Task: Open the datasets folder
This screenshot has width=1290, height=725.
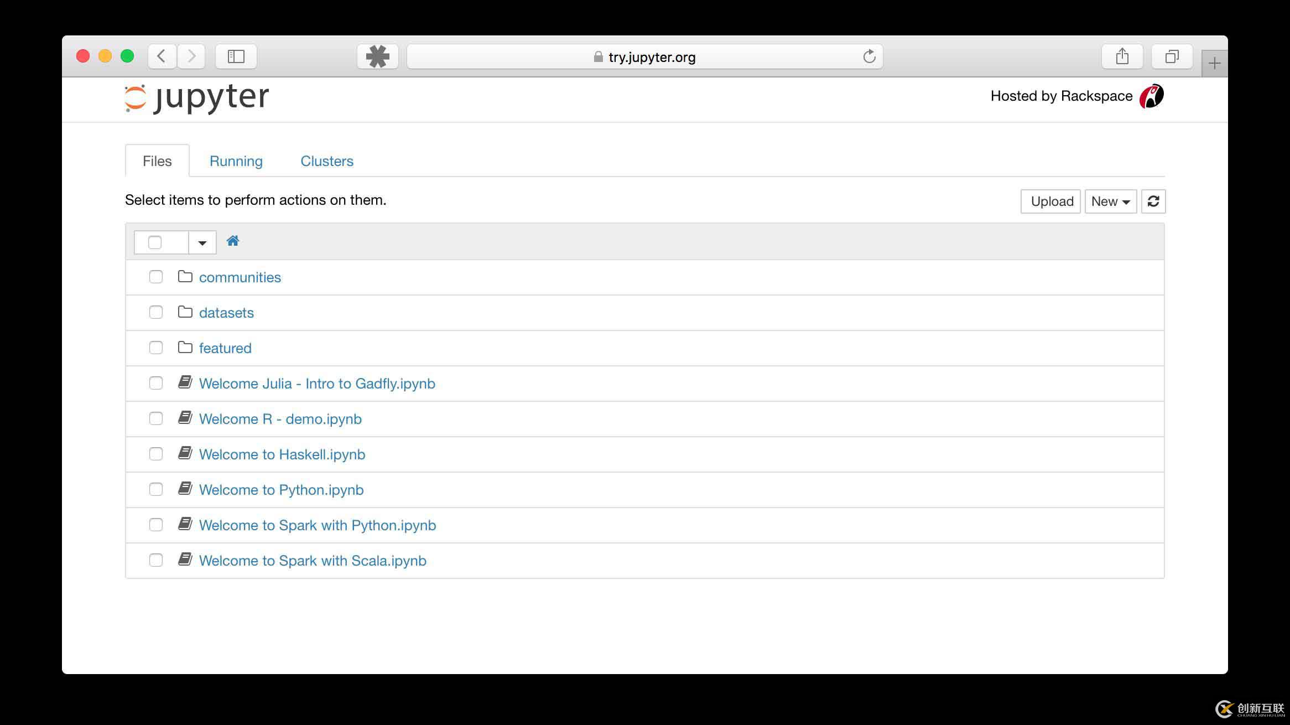Action: (x=226, y=313)
